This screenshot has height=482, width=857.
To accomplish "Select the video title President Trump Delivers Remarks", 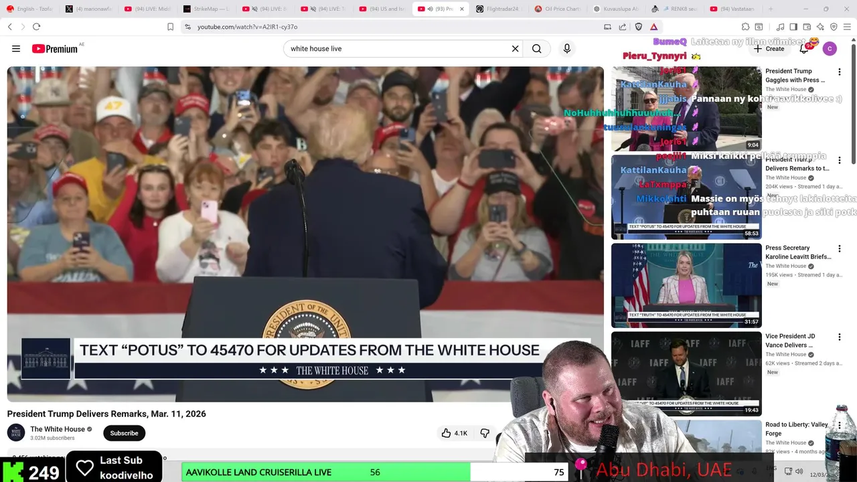I will (106, 414).
